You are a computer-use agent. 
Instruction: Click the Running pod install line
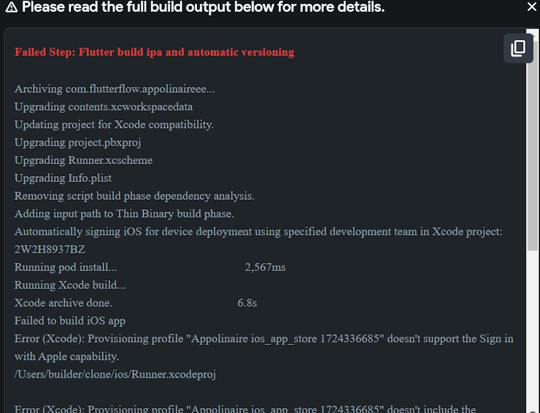(x=65, y=267)
